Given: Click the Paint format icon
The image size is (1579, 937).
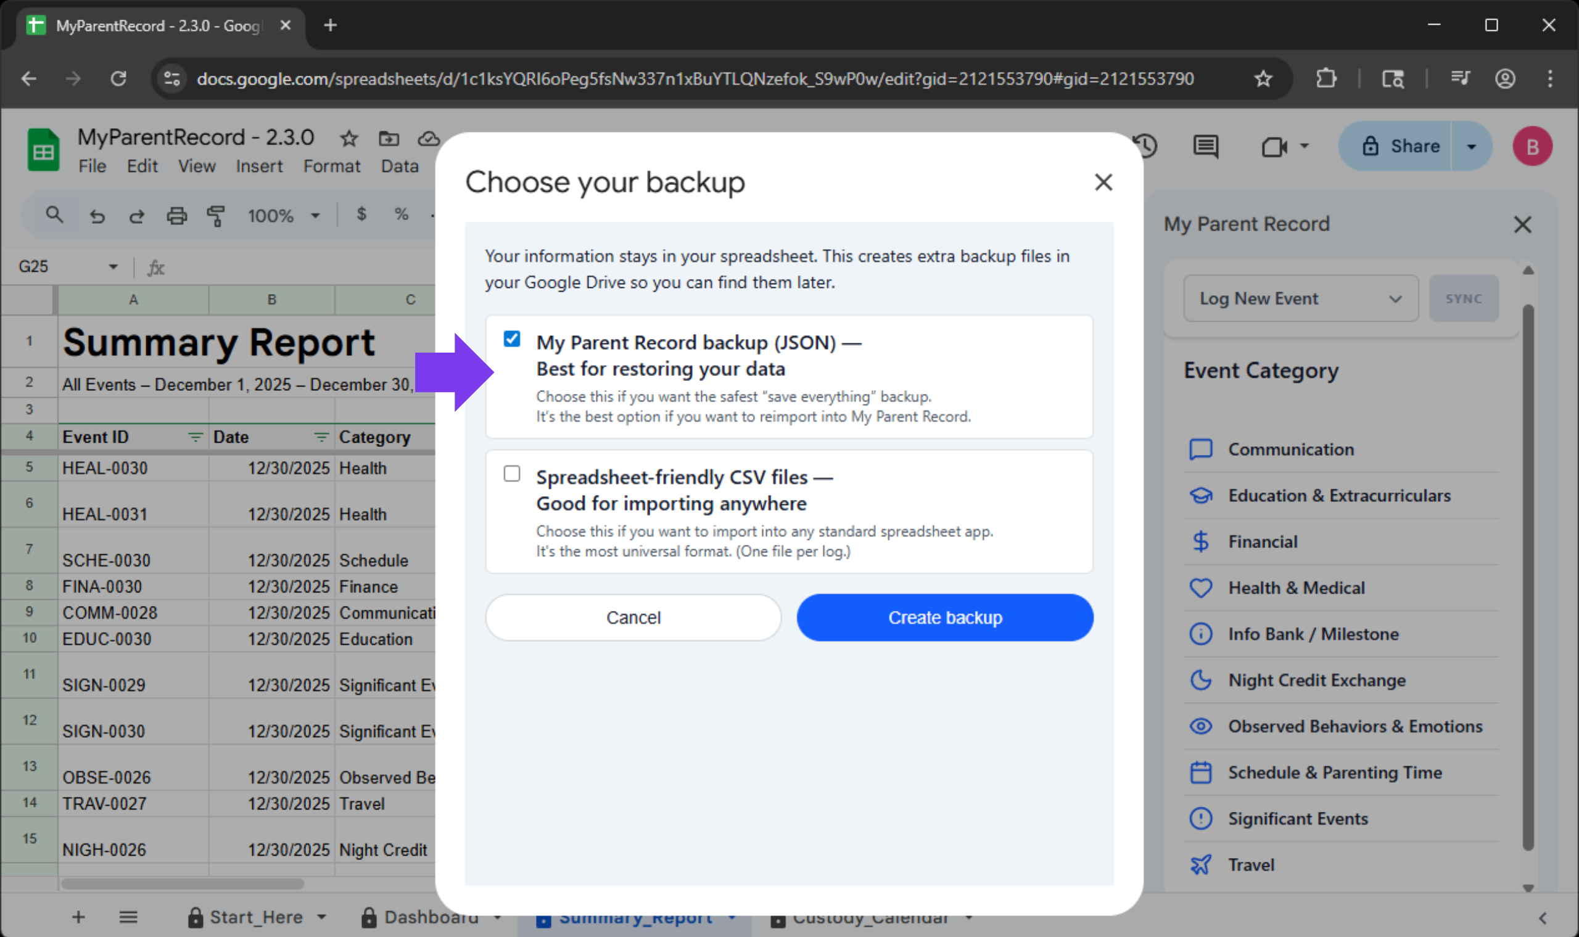Looking at the screenshot, I should pos(216,216).
